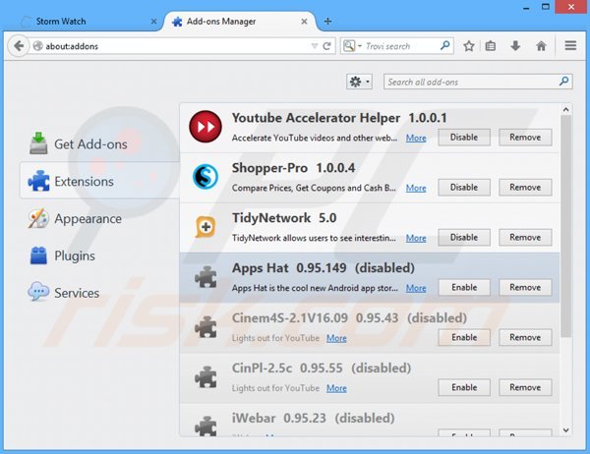Enable the CinPl-2.5c extension
The width and height of the screenshot is (590, 454).
[464, 387]
